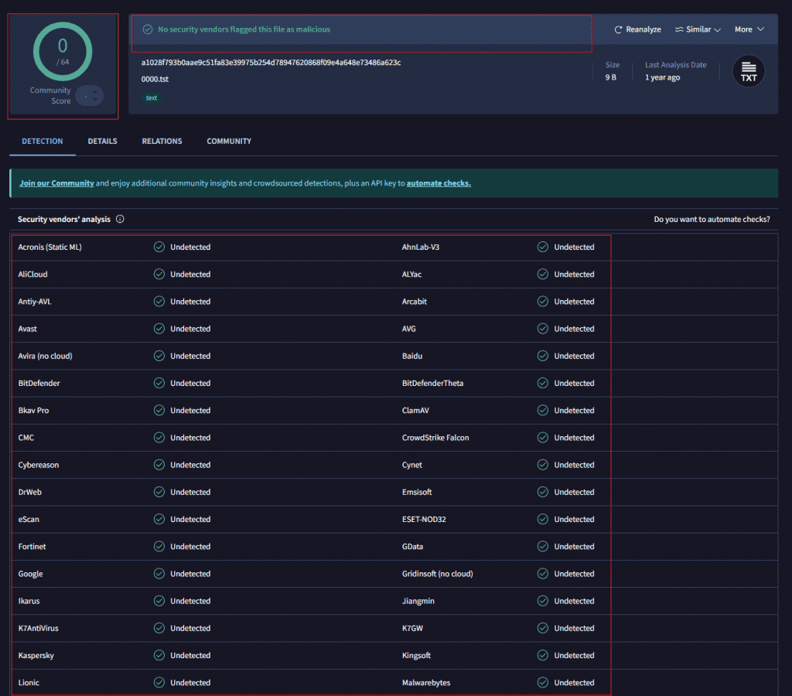The width and height of the screenshot is (792, 696).
Task: Expand the More options menu
Action: 749,29
